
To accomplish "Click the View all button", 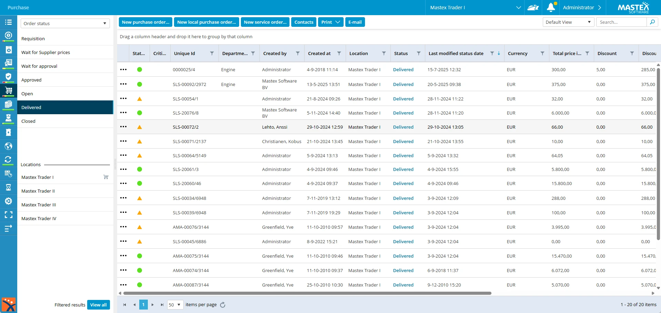I will (x=99, y=305).
